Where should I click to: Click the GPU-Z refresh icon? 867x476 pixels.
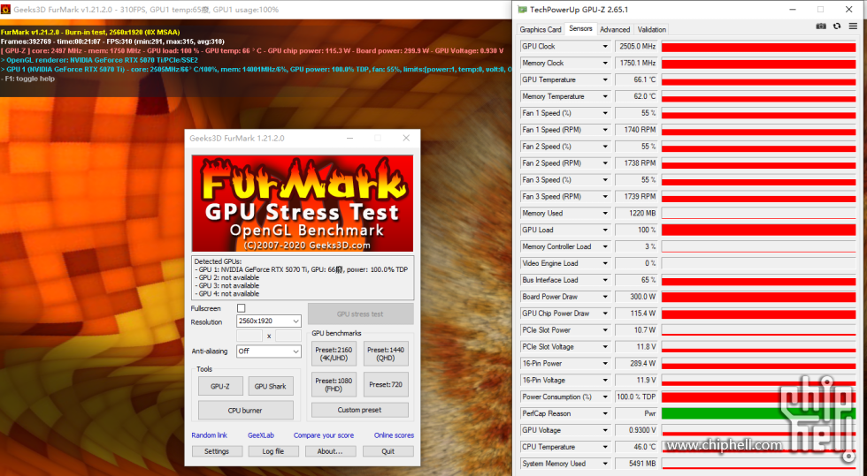837,26
